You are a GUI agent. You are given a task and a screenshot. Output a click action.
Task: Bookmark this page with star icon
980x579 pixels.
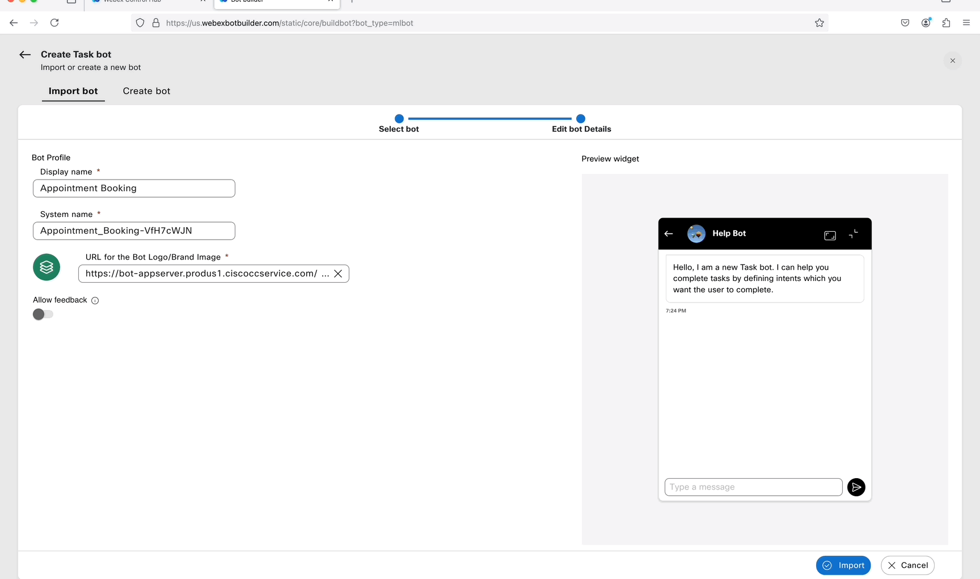[819, 23]
